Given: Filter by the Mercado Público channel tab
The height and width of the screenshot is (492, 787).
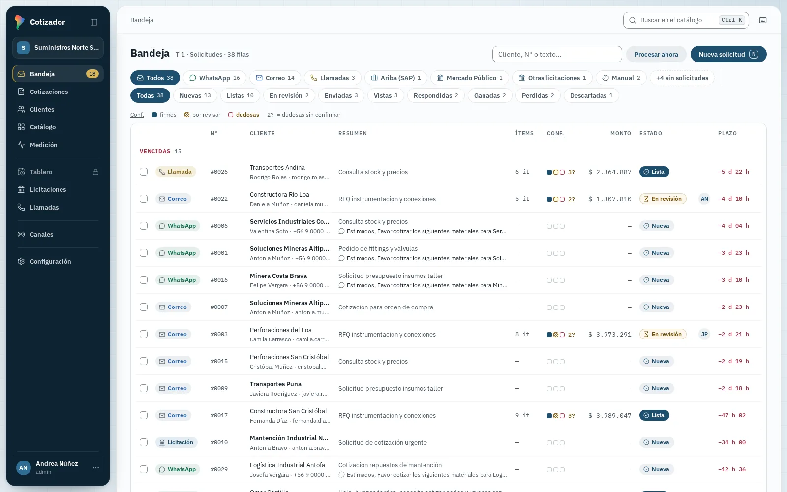Looking at the screenshot, I should coord(470,78).
